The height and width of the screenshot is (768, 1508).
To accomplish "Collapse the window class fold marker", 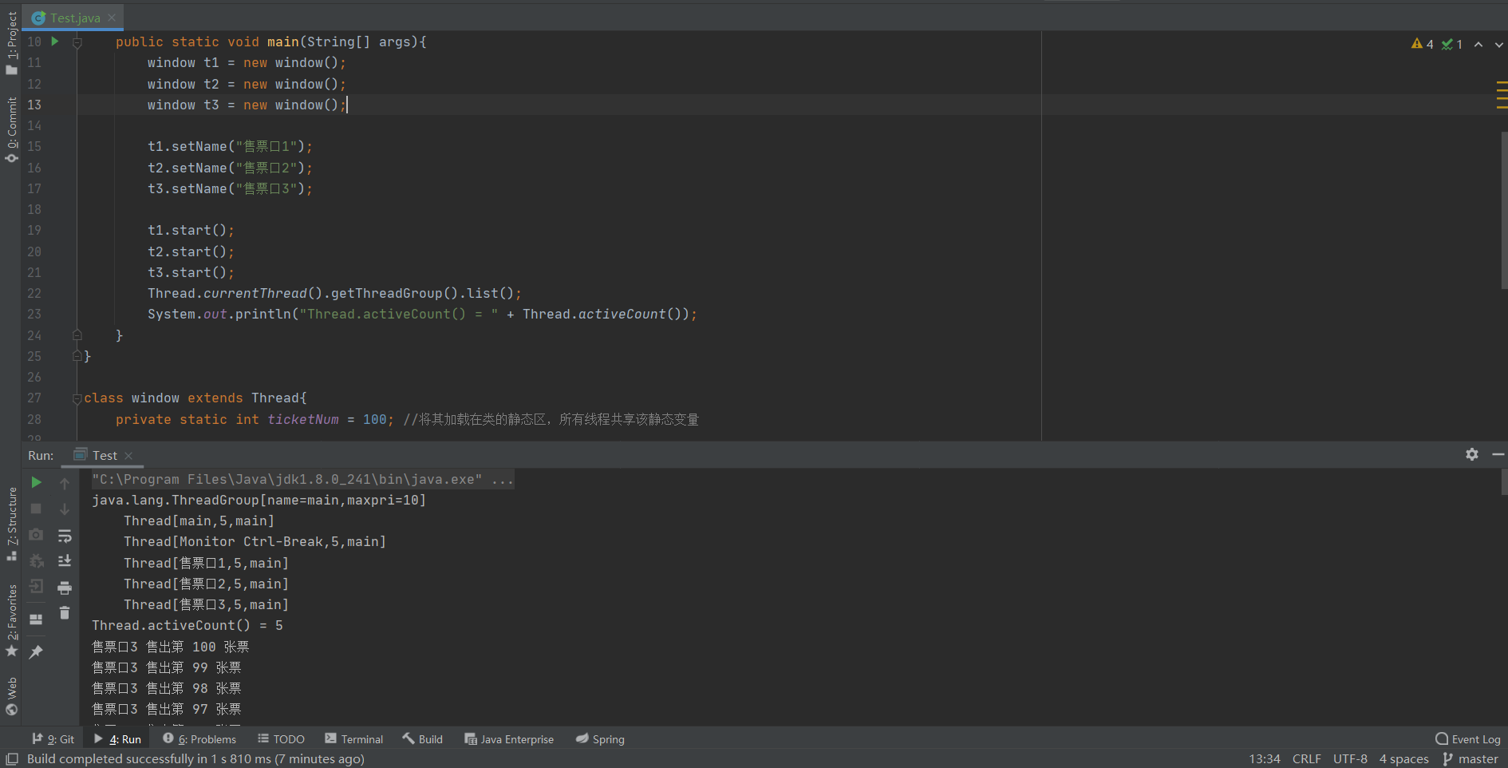I will pyautogui.click(x=77, y=398).
